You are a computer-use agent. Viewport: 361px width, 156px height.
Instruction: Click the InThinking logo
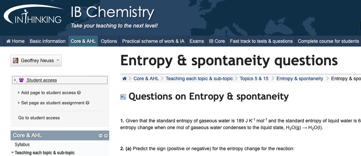[33, 16]
